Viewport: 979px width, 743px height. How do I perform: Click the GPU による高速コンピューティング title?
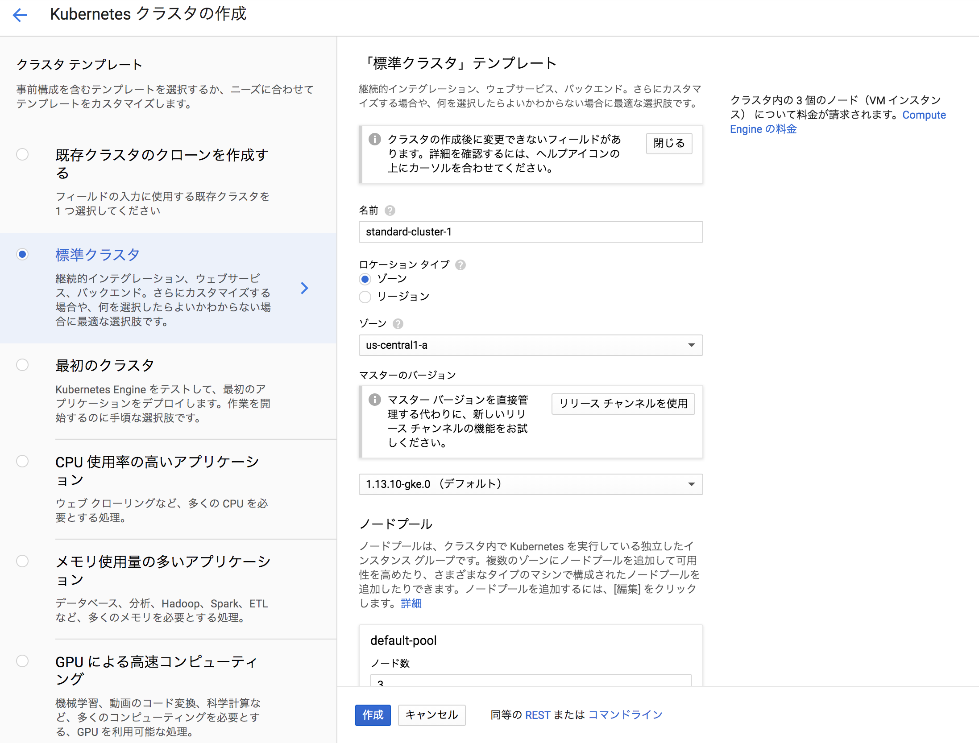(156, 670)
